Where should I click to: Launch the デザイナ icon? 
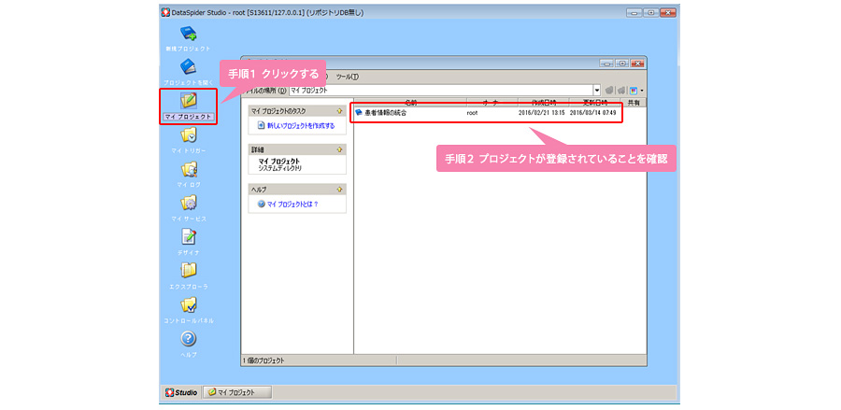coord(188,238)
